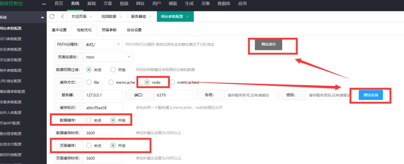Viewport: 404px width, 164px height.
Task: Click the 端口 input field showing 6379
Action: pos(173,95)
